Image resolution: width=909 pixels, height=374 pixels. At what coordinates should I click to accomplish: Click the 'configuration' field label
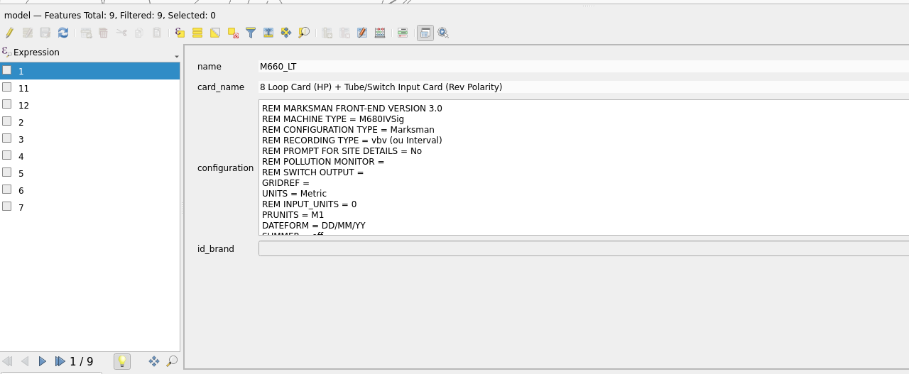tap(225, 168)
